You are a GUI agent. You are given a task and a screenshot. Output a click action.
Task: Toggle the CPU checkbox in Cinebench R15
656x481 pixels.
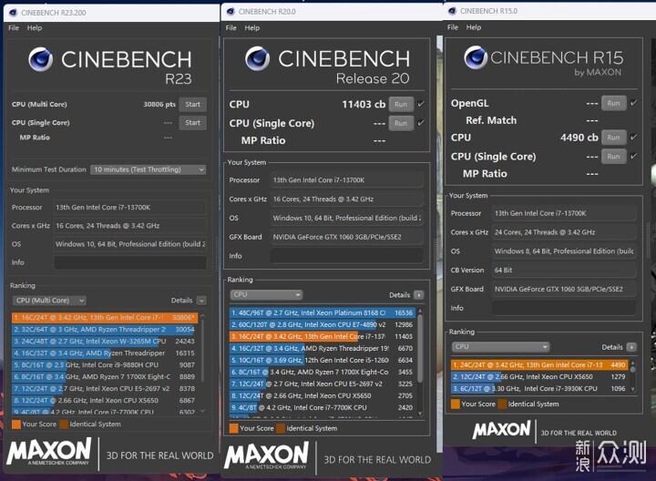[631, 138]
